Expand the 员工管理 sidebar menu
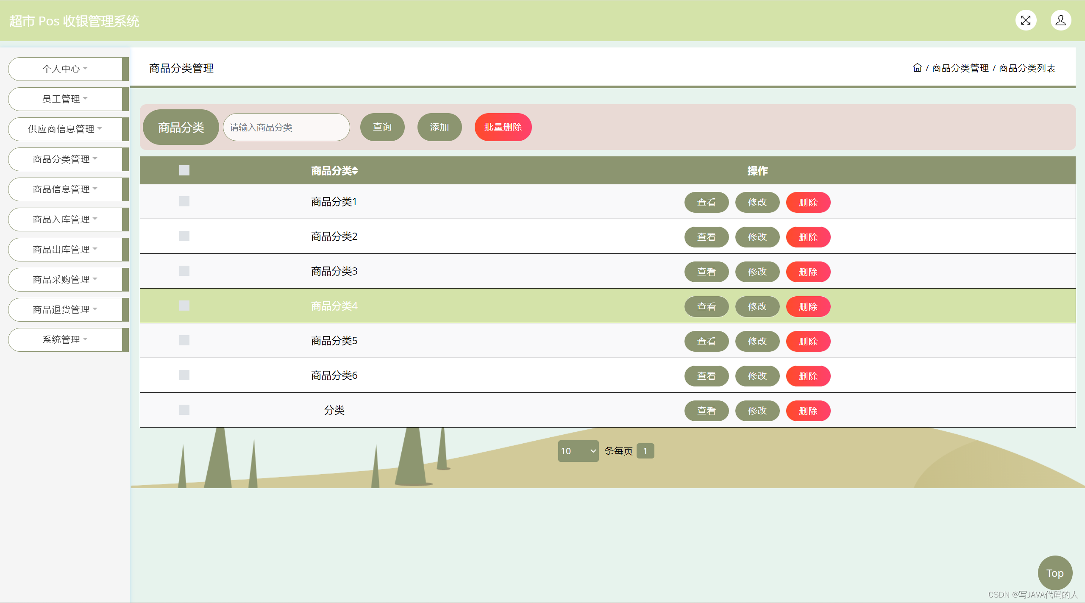 click(65, 99)
